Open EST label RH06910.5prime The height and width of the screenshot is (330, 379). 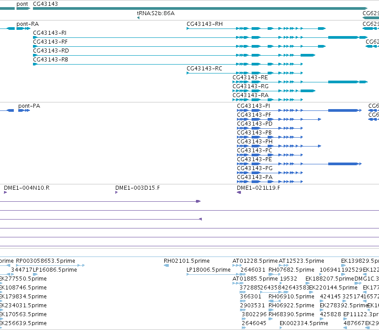pyautogui.click(x=291, y=297)
